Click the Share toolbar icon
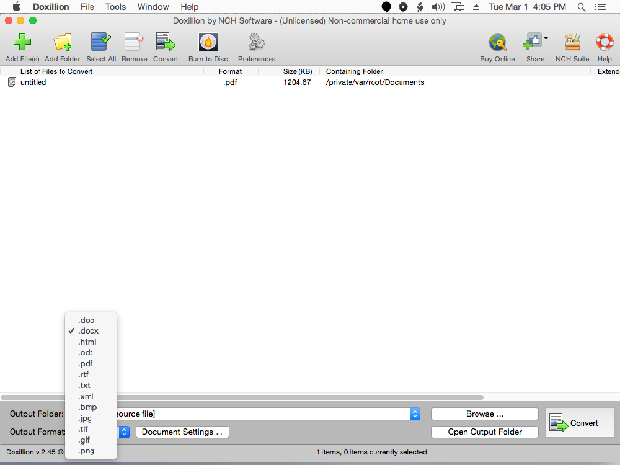This screenshot has width=620, height=465. tap(532, 42)
